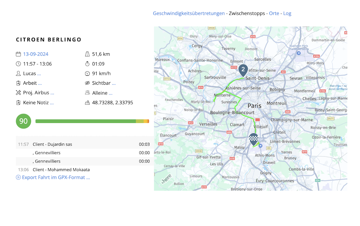Click the Massy label on the map

tap(239, 148)
